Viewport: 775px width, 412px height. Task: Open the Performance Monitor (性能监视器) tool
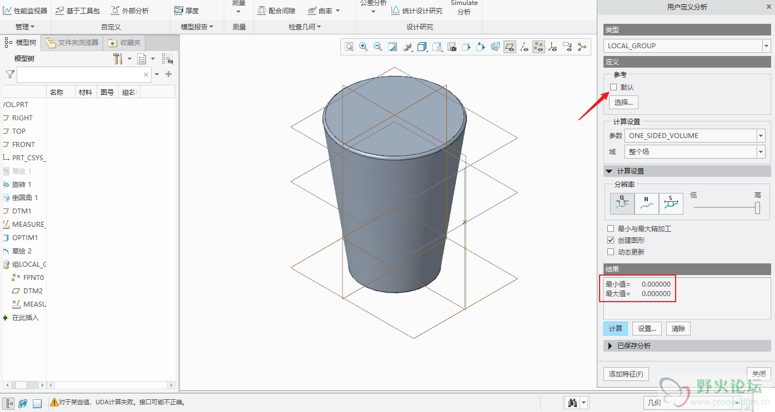(x=25, y=11)
